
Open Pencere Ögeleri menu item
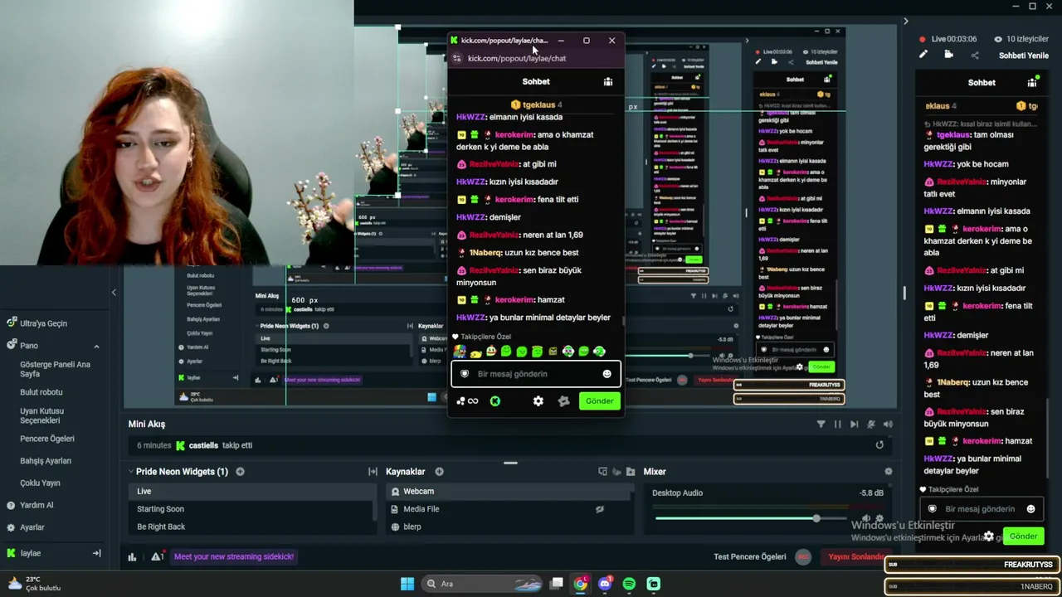[47, 439]
